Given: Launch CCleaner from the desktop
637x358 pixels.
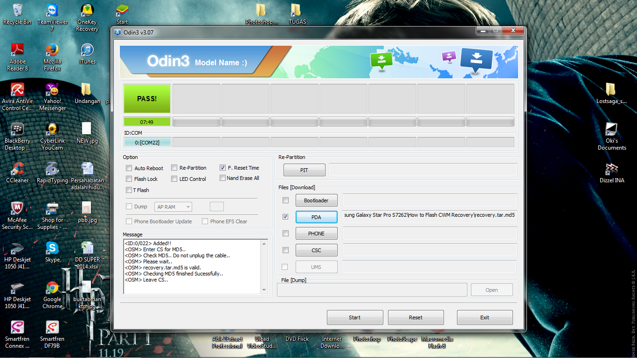Looking at the screenshot, I should click(x=17, y=172).
